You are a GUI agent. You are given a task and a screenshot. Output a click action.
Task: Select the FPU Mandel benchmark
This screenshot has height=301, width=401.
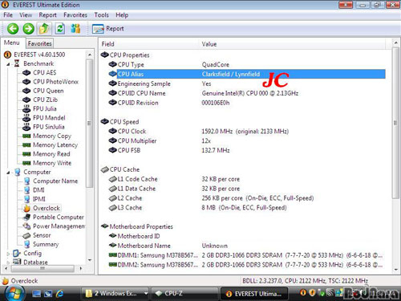coord(49,118)
